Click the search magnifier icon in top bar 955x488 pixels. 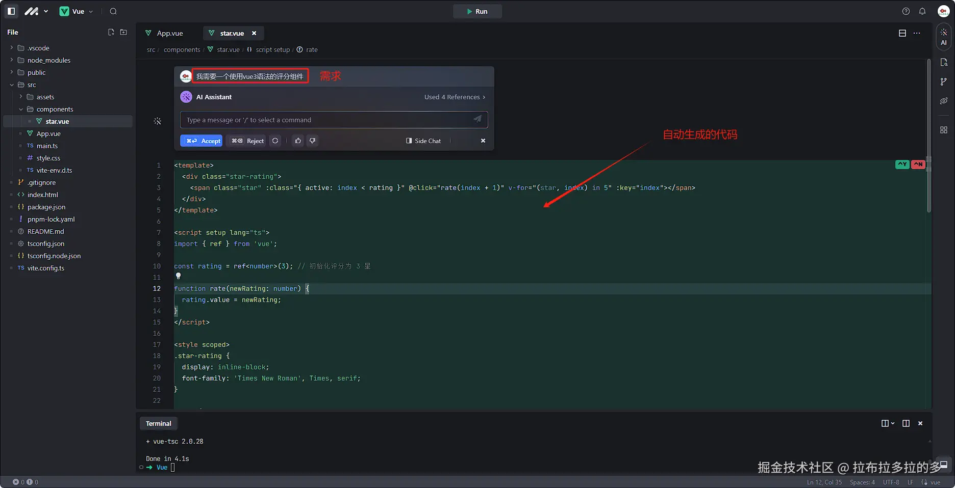point(113,11)
